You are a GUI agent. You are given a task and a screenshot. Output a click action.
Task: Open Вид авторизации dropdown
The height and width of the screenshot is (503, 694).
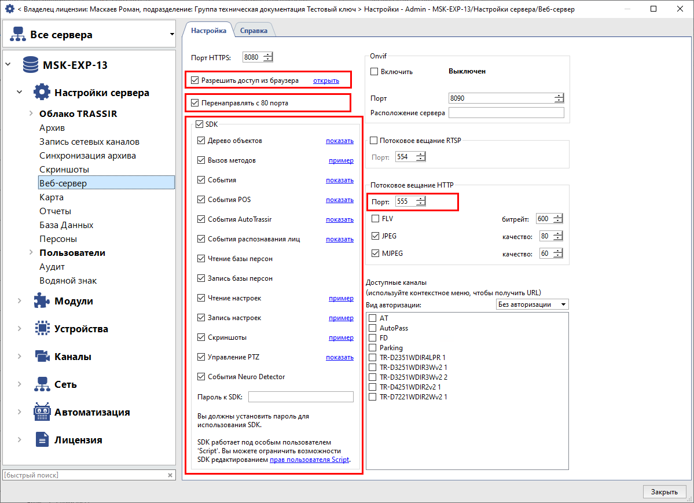pos(532,304)
